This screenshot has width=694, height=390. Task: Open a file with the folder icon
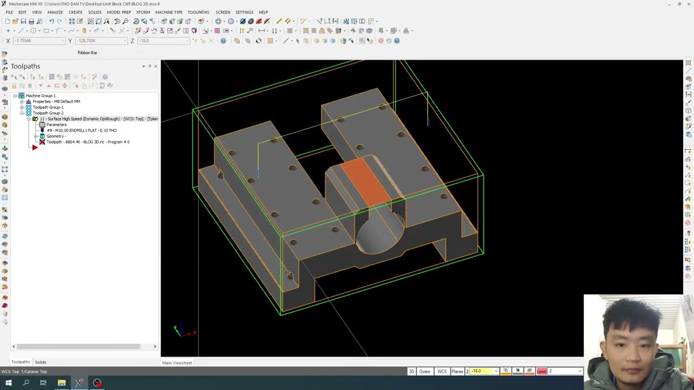point(15,21)
